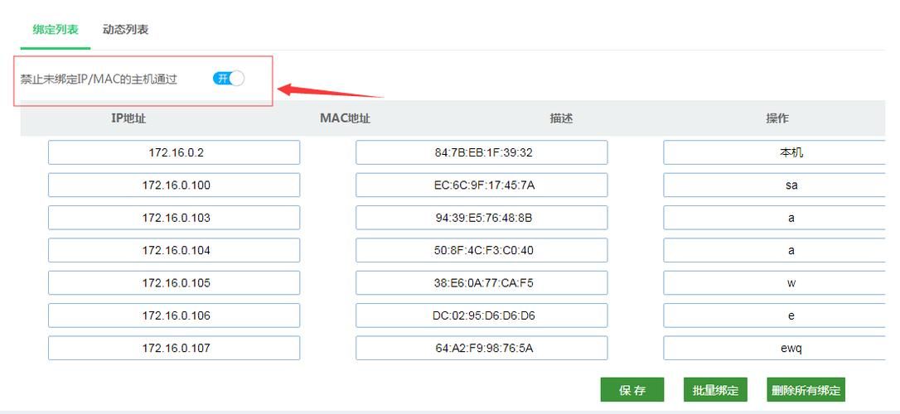Click the 保存 button
This screenshot has height=414, width=900.
click(632, 390)
